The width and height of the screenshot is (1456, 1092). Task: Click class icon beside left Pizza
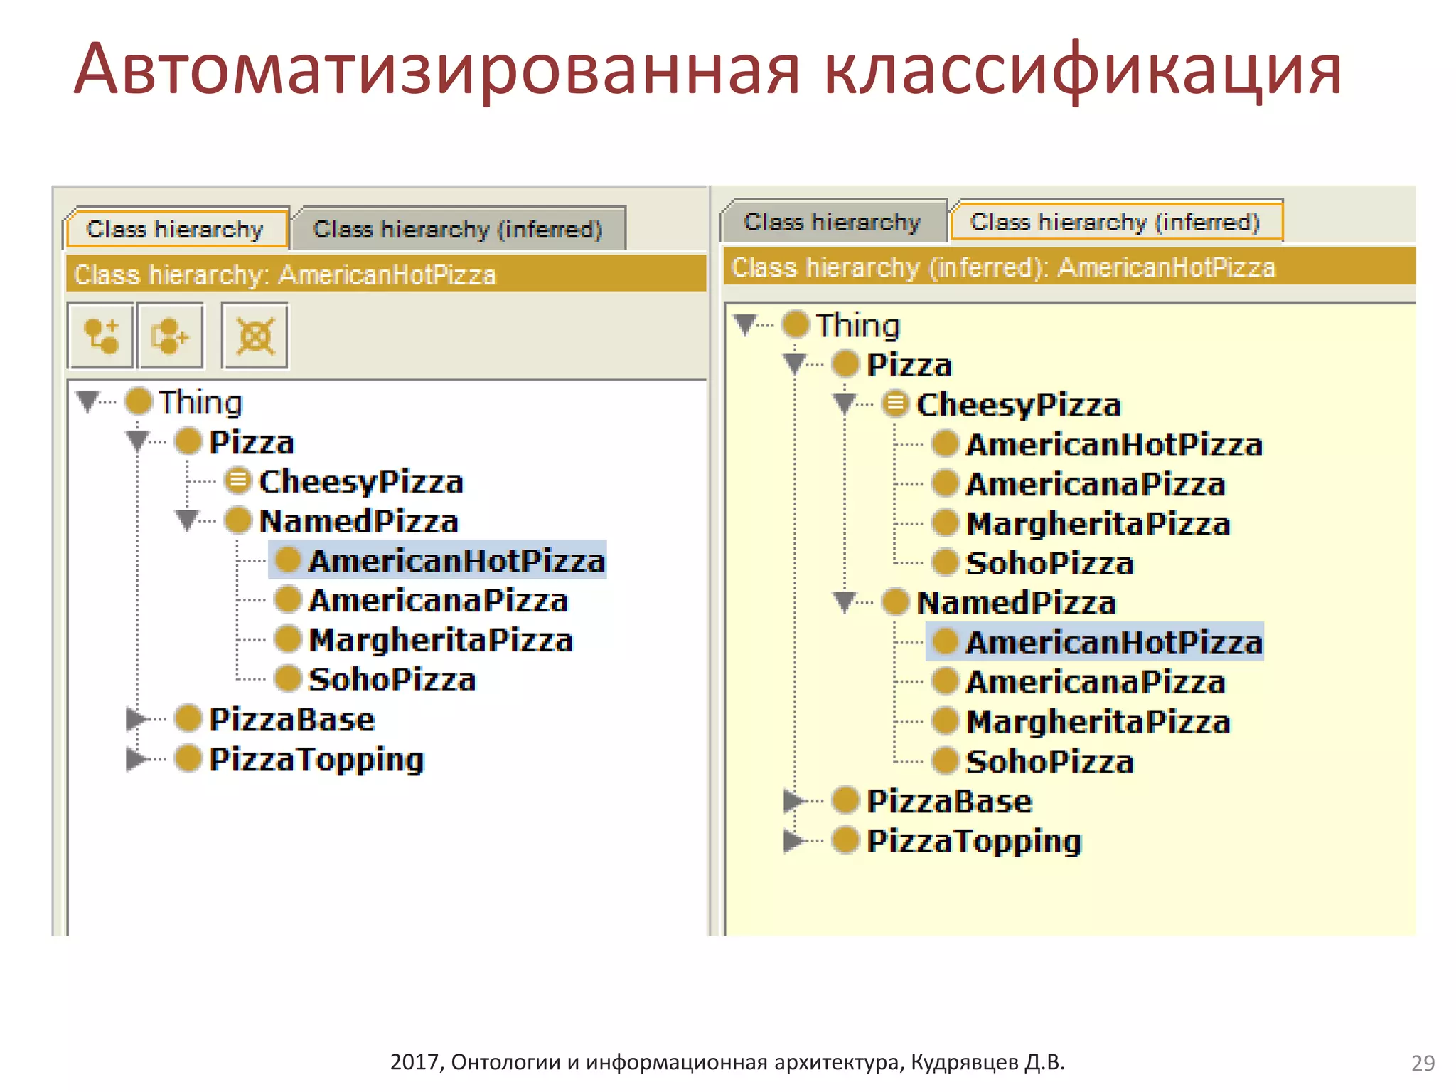188,441
